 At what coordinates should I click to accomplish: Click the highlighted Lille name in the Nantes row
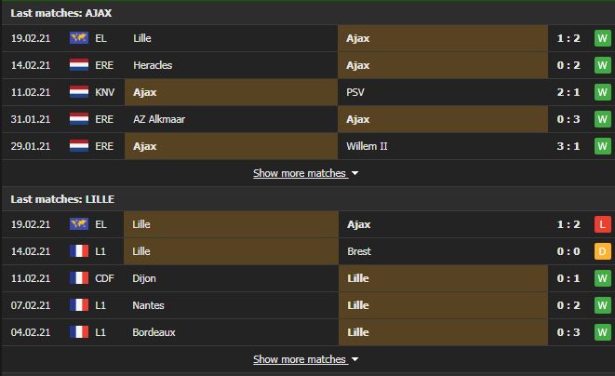point(358,305)
